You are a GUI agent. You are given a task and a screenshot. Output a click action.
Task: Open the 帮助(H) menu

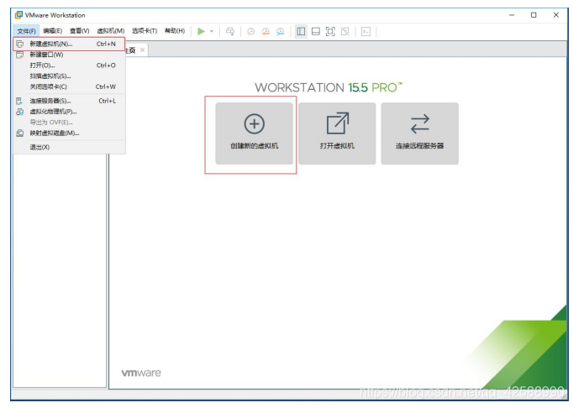click(x=175, y=31)
